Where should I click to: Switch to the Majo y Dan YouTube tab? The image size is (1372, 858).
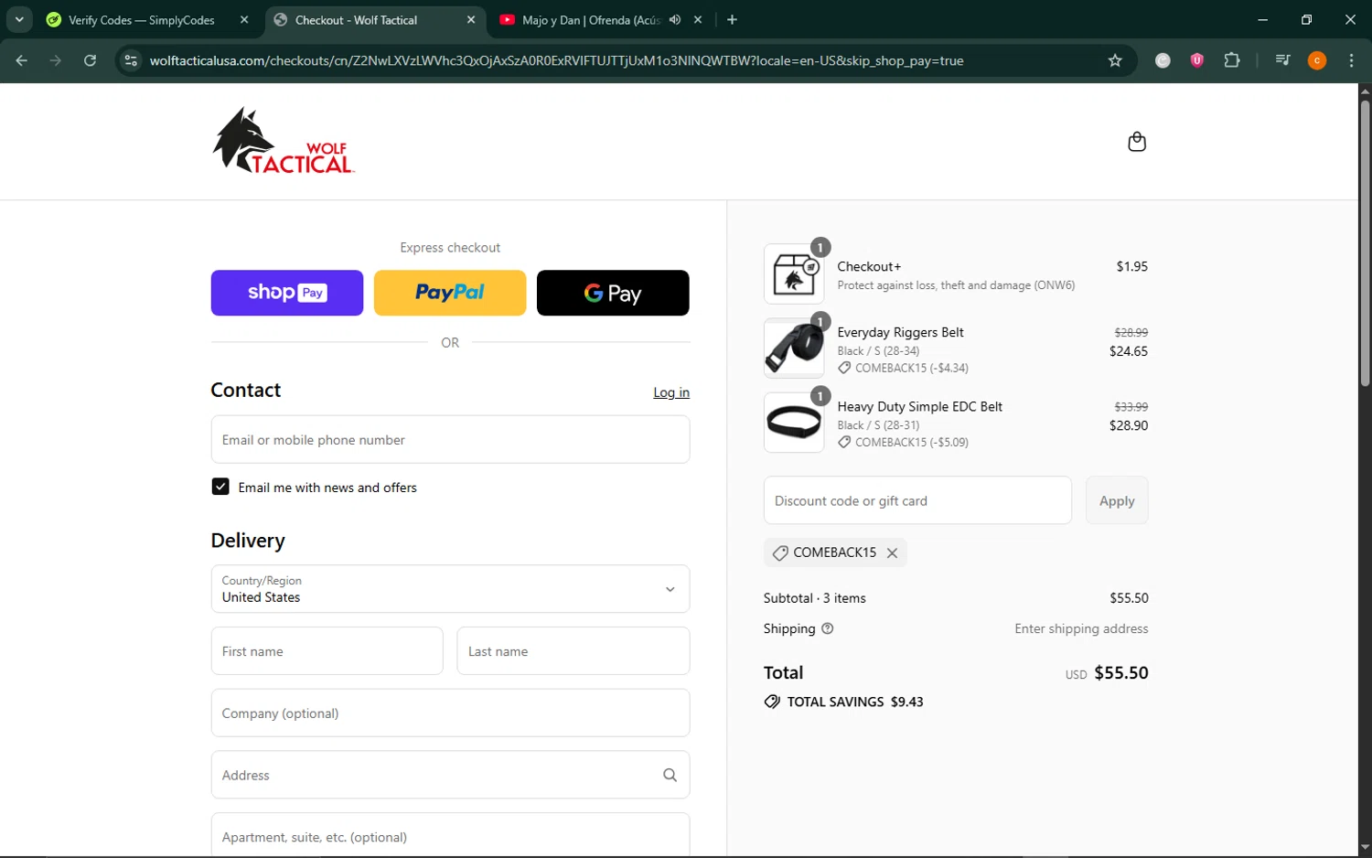click(x=590, y=19)
